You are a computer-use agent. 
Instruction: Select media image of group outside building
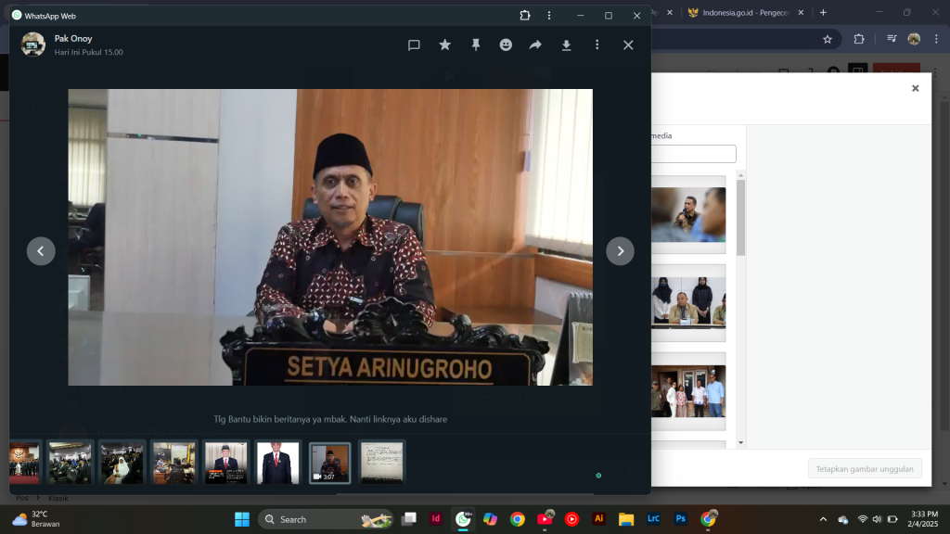689,391
